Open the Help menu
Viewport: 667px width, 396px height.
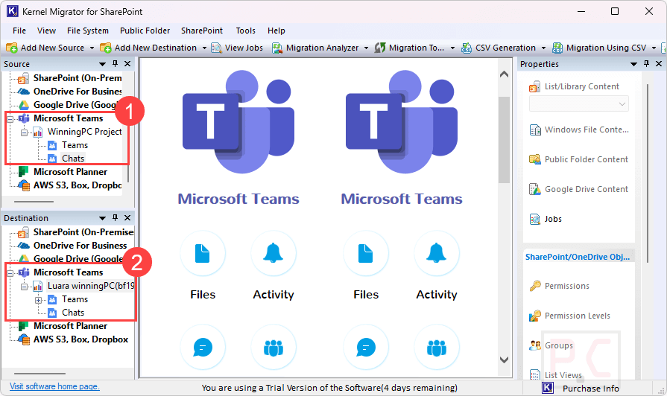pyautogui.click(x=276, y=31)
